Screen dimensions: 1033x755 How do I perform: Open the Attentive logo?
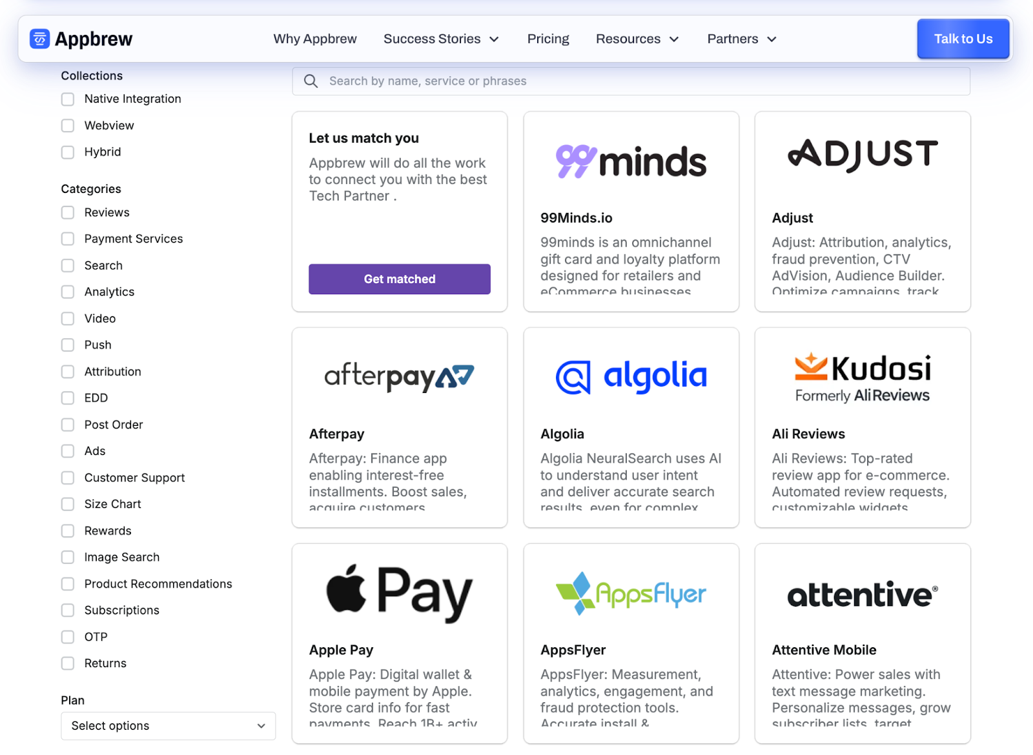tap(863, 594)
